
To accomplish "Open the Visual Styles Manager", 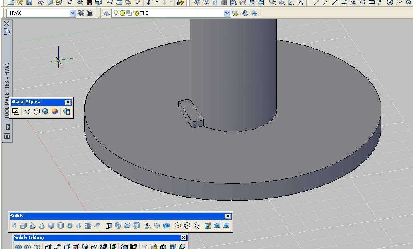I will click(x=66, y=112).
